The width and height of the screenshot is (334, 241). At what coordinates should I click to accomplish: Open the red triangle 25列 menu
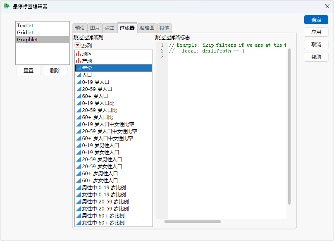(78, 45)
